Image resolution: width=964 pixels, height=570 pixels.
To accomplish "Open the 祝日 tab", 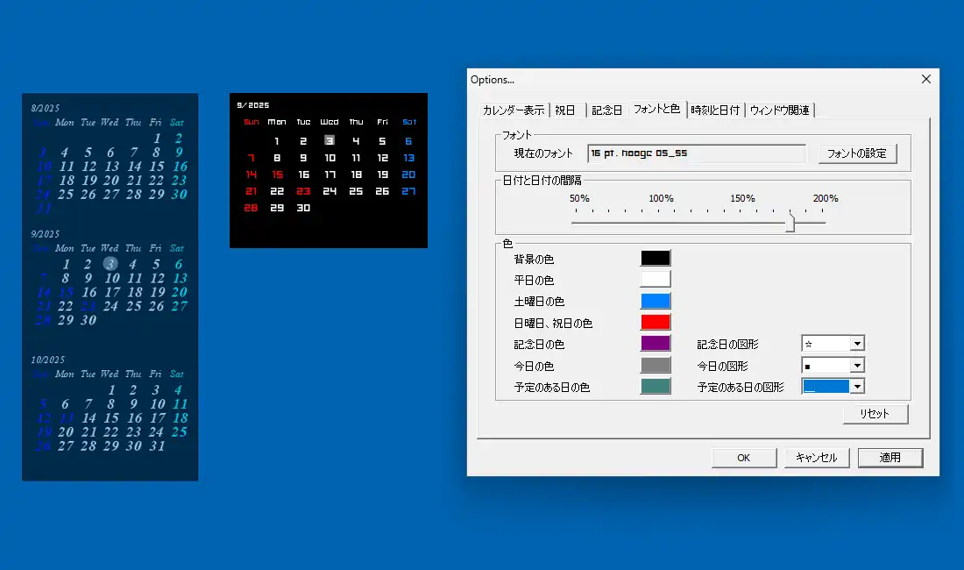I will click(565, 110).
